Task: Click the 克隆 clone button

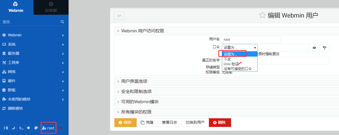Action: pyautogui.click(x=147, y=122)
